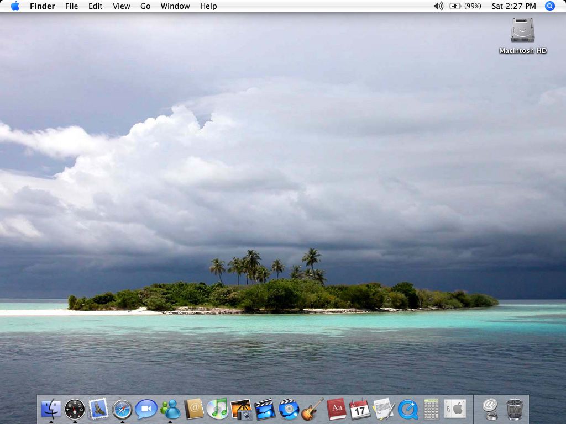Image resolution: width=566 pixels, height=424 pixels.
Task: Launch Safari compass icon
Action: click(x=122, y=409)
